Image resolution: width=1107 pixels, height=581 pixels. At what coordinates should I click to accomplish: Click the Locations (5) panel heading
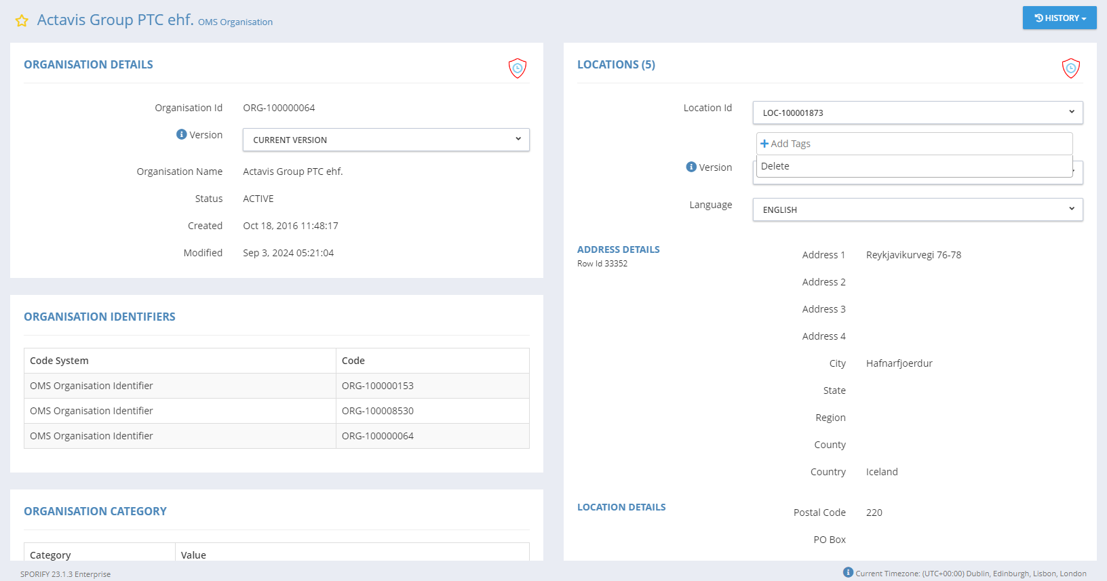click(616, 64)
